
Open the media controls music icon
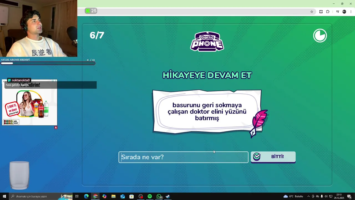(338, 12)
